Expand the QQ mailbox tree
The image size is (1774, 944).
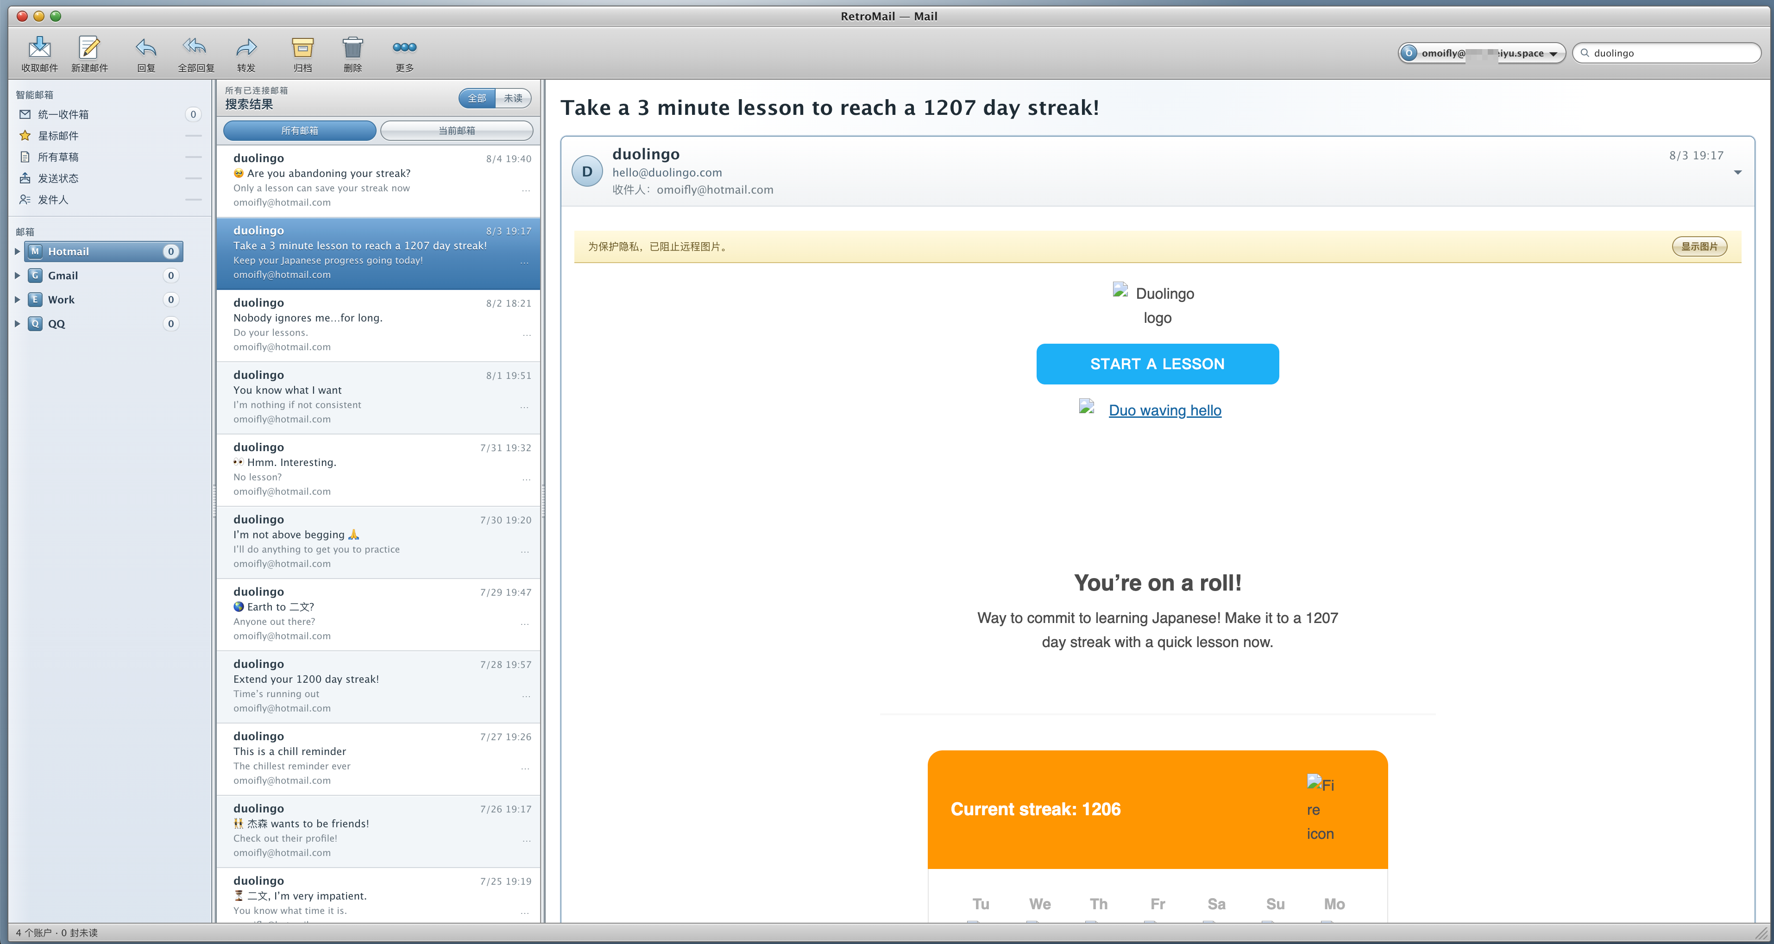(17, 324)
